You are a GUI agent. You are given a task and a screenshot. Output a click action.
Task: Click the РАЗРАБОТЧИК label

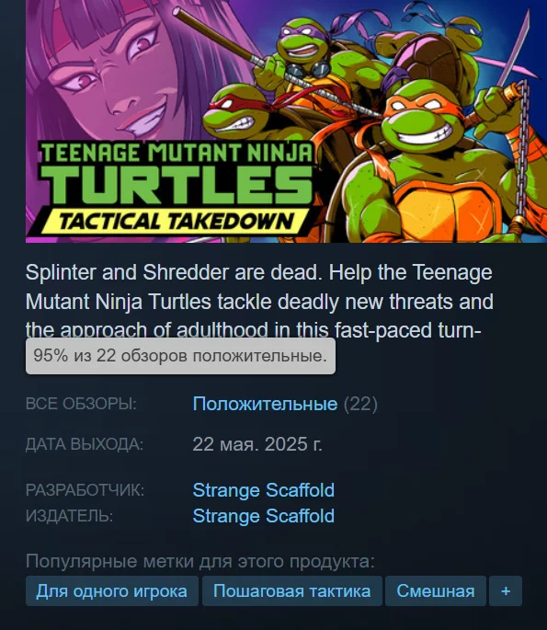85,490
